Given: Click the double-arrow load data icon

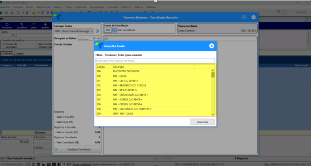Looking at the screenshot, I should (x=97, y=31).
